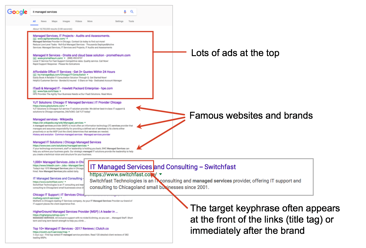Switch to the News tab
This screenshot has width=366, height=248.
click(44, 21)
